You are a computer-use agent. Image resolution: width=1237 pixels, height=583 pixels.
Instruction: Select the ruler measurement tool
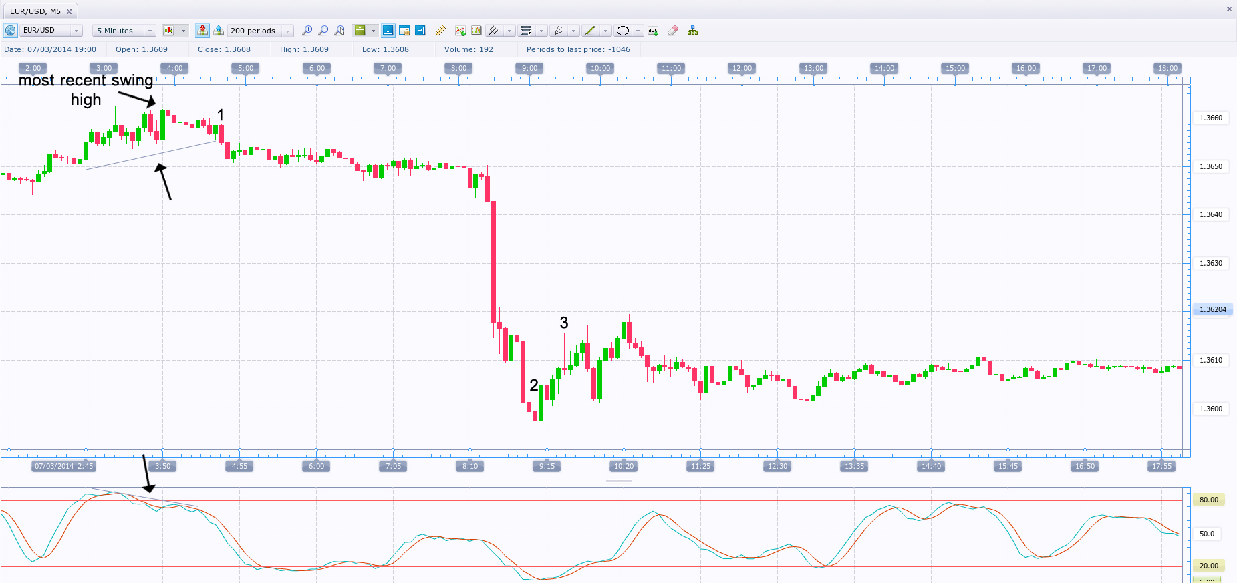[440, 31]
